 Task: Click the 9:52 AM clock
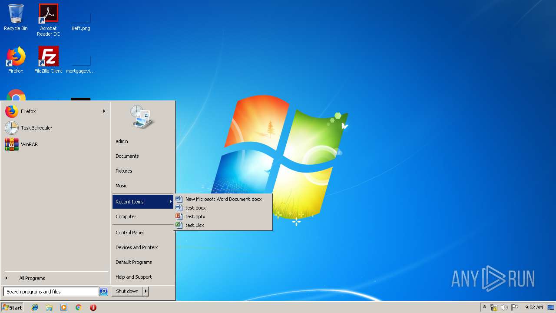534,307
